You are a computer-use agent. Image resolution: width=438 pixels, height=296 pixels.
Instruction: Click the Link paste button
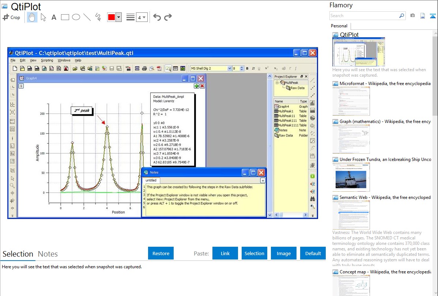point(225,253)
